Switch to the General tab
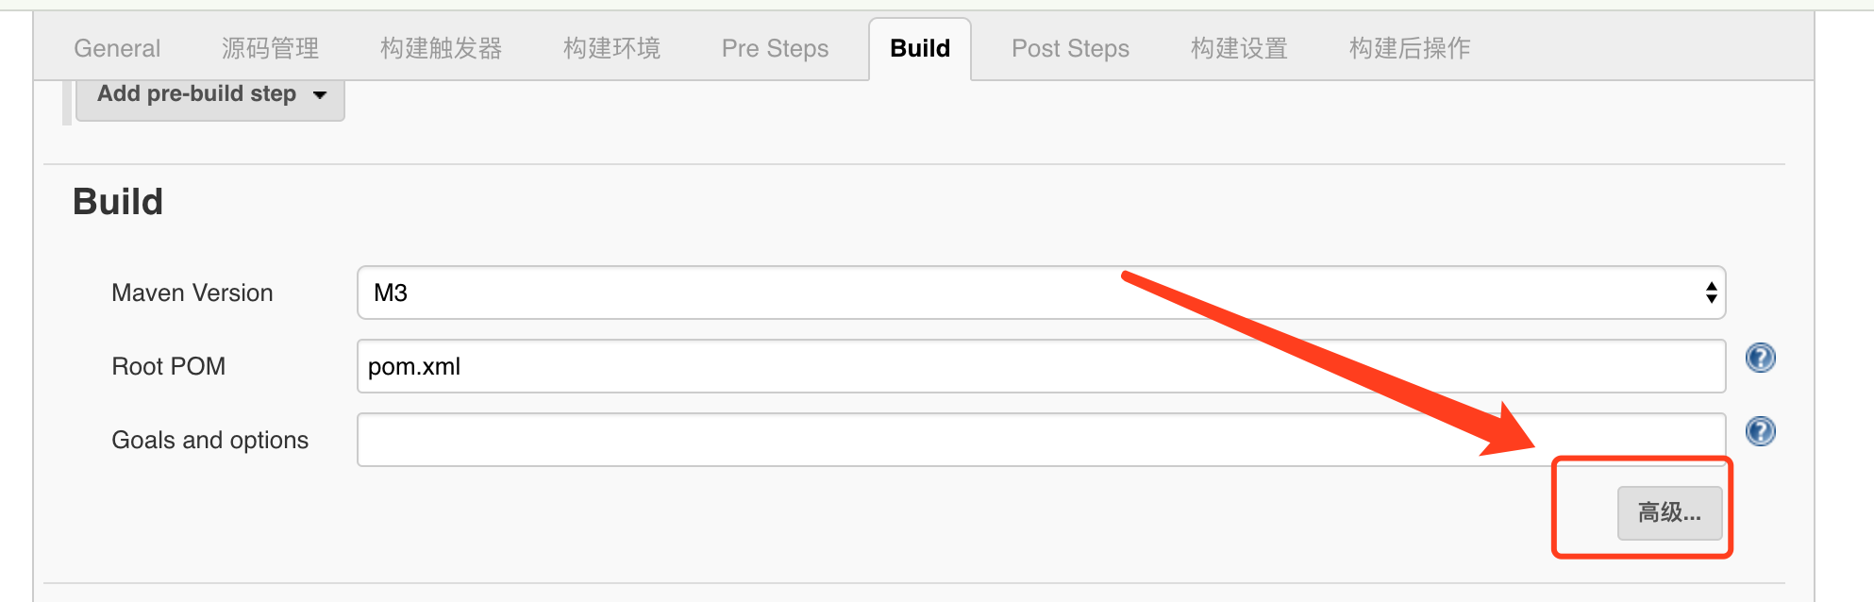Screen dimensions: 1874x602 click(x=116, y=48)
